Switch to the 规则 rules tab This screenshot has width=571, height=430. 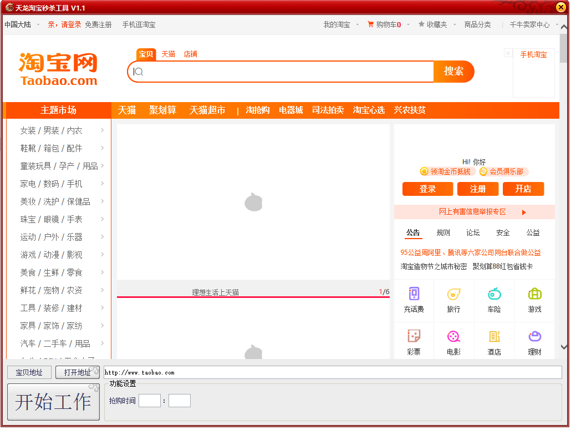[443, 232]
